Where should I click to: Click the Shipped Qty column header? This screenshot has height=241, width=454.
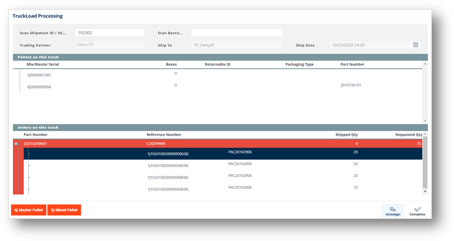pos(346,135)
